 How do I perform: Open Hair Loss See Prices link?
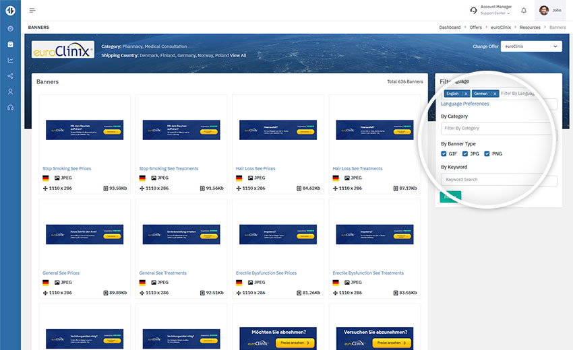click(255, 169)
